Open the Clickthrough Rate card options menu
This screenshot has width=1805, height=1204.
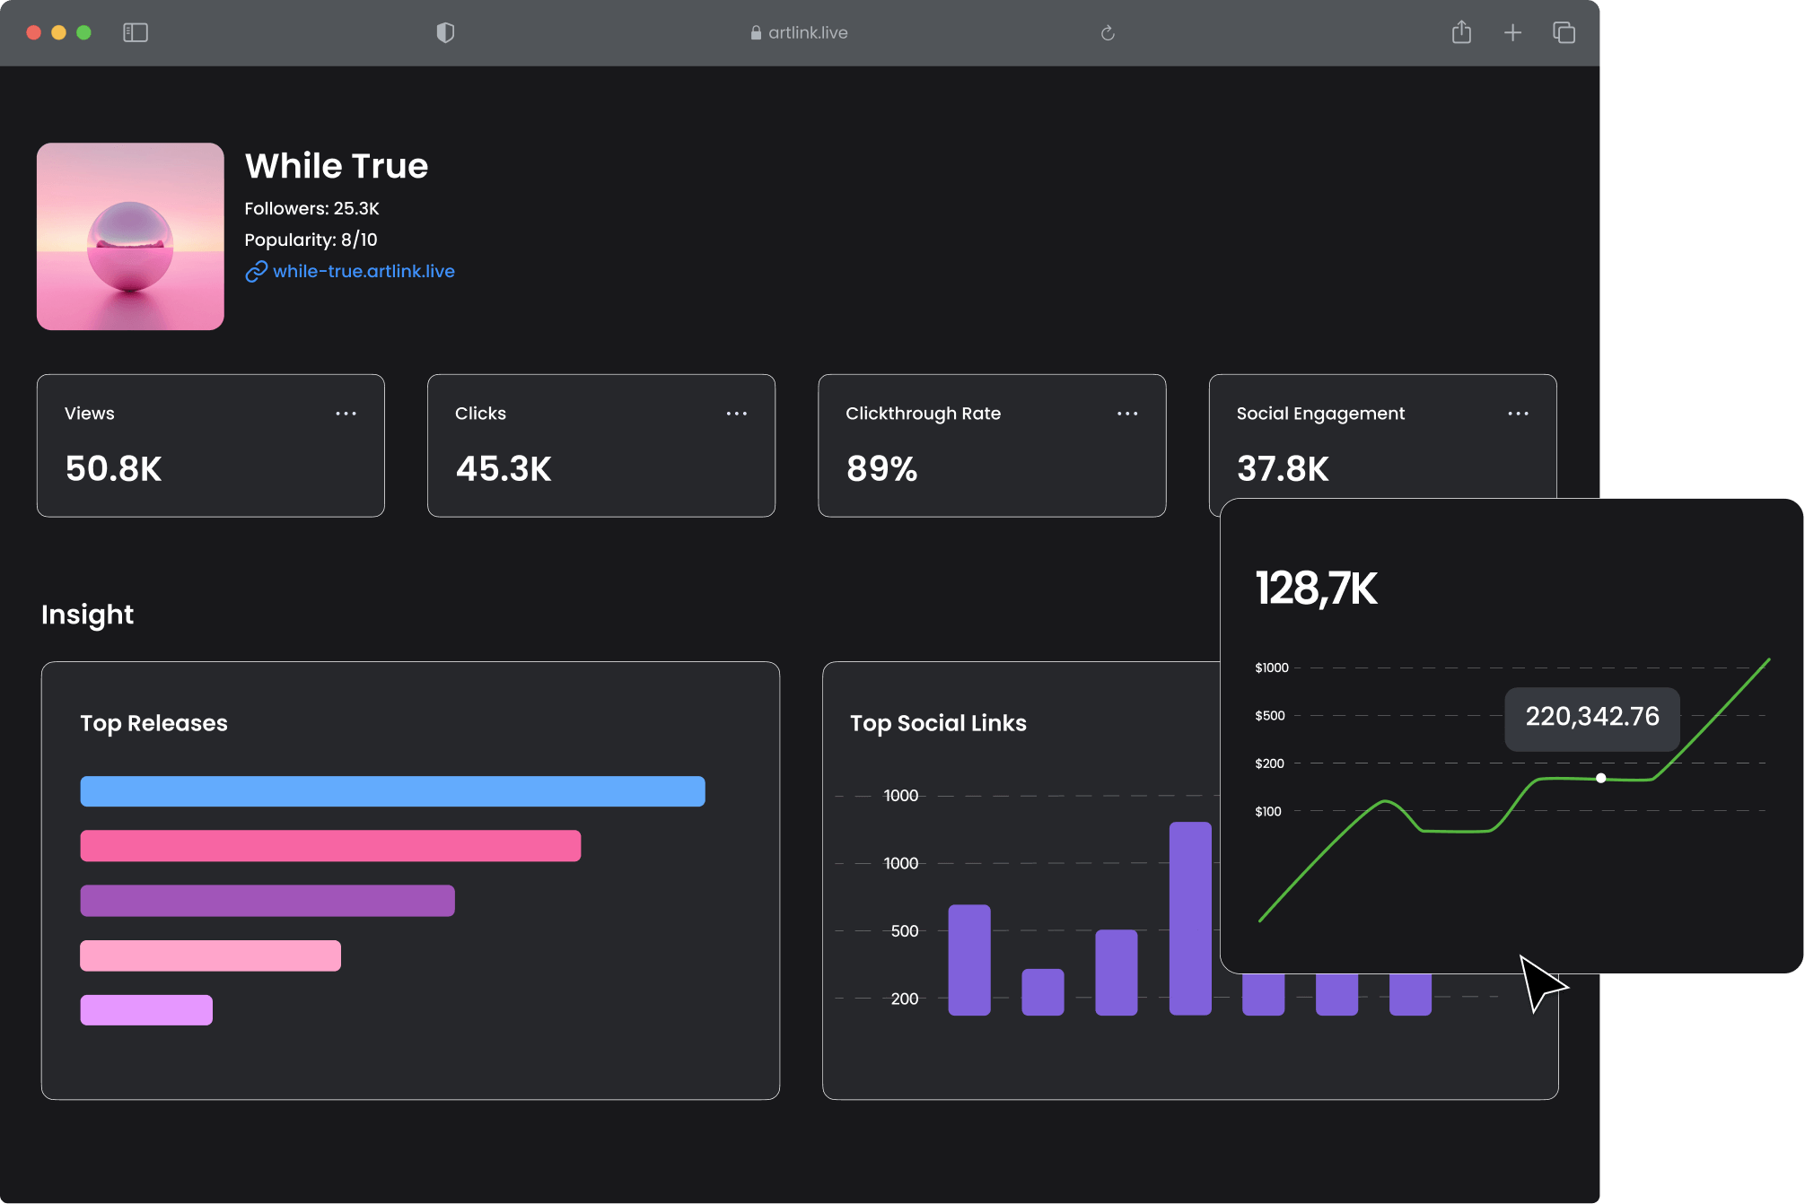click(1127, 414)
